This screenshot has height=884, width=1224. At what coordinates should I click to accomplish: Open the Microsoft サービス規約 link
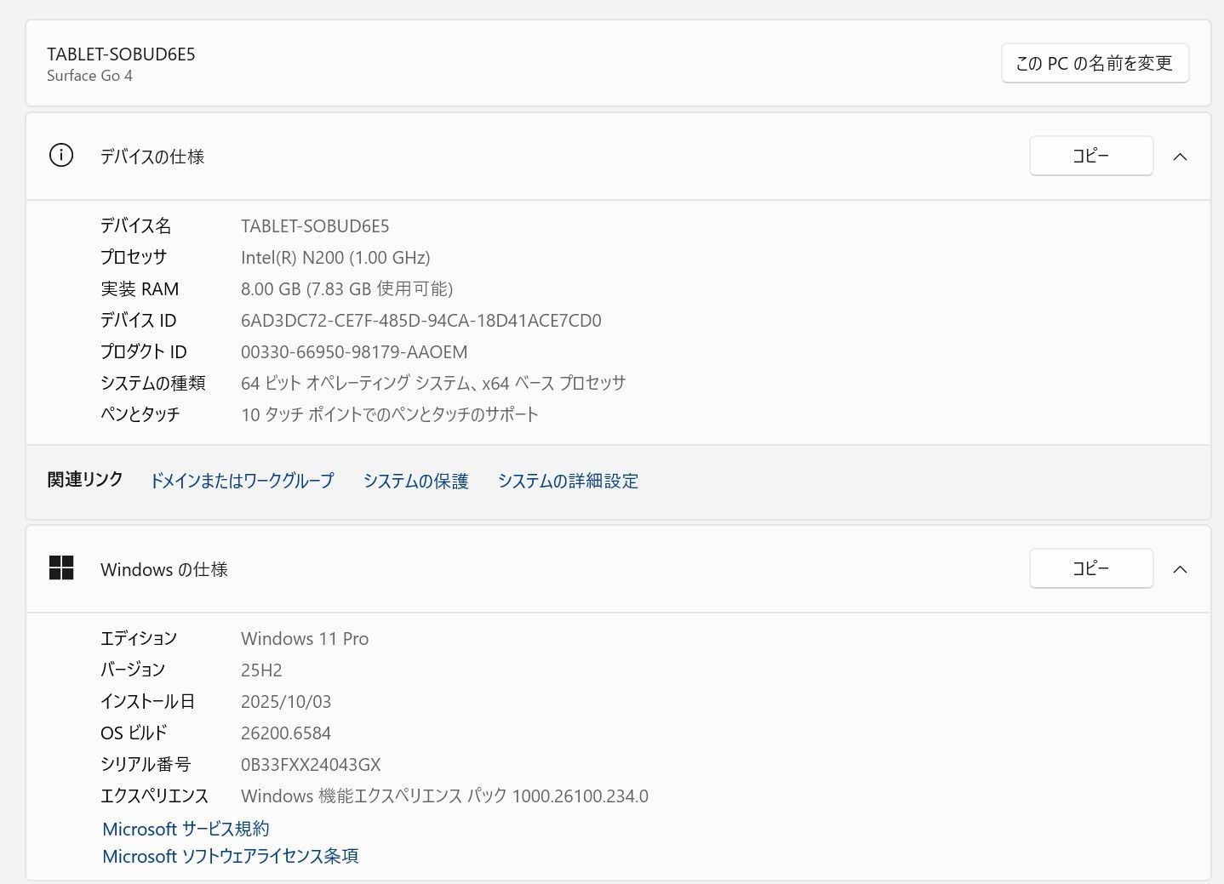click(x=186, y=829)
